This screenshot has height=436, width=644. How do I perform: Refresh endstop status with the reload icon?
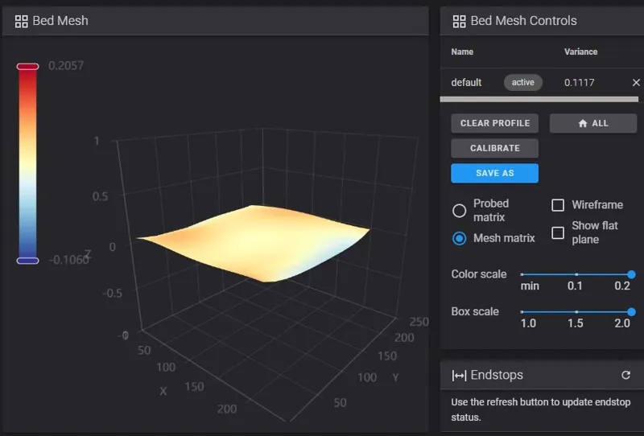[x=625, y=375]
